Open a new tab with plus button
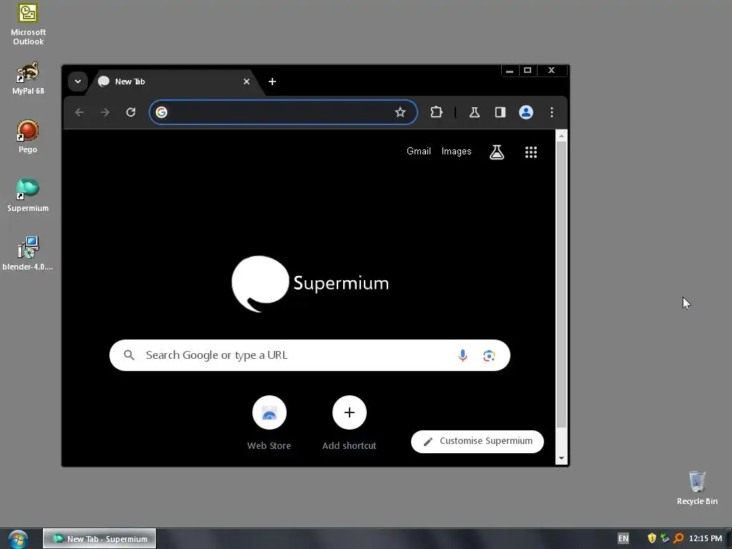The width and height of the screenshot is (732, 549). [272, 81]
